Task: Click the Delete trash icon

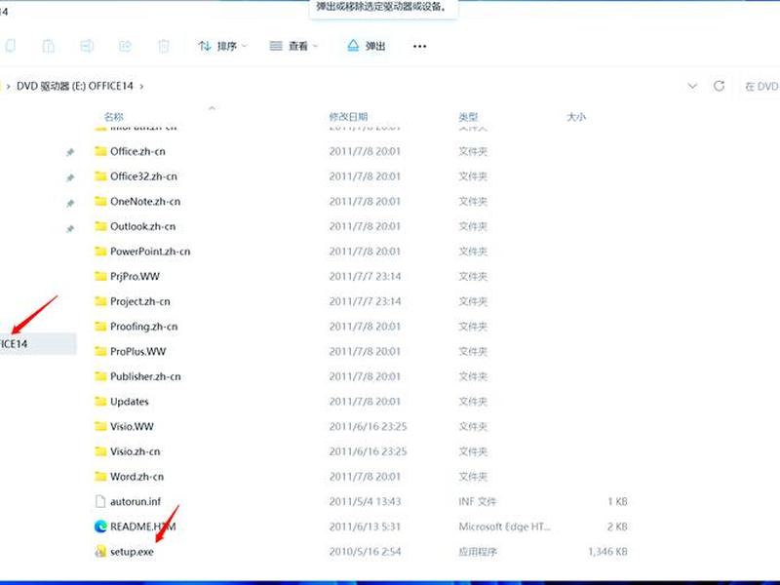Action: (x=163, y=46)
